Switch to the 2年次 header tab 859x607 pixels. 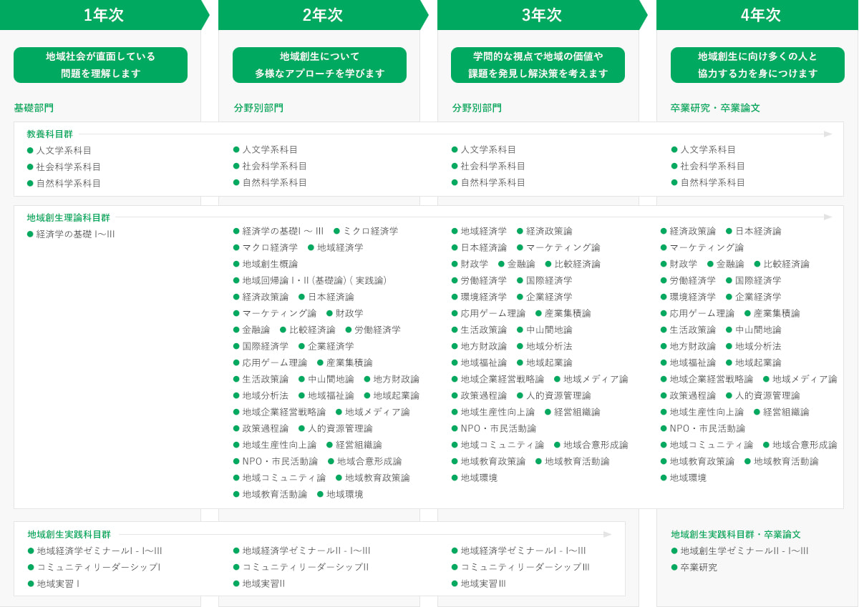click(322, 15)
